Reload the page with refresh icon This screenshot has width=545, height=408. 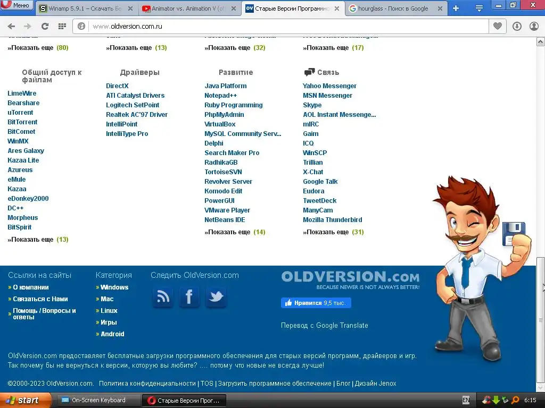45,26
